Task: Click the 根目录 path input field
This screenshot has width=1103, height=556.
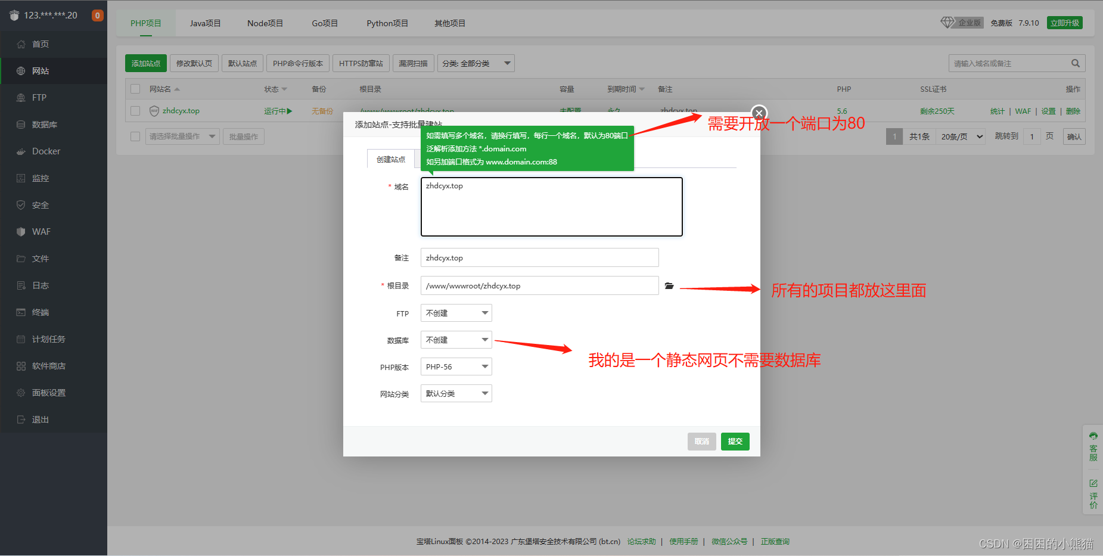Action: pos(540,285)
